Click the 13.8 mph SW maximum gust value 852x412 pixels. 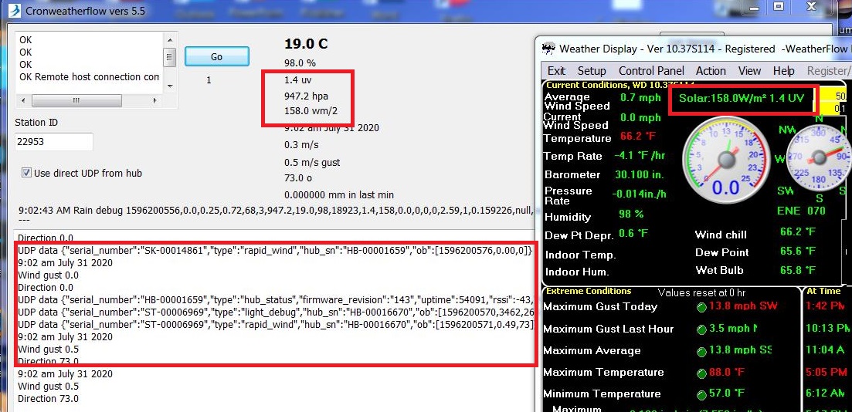pyautogui.click(x=743, y=306)
